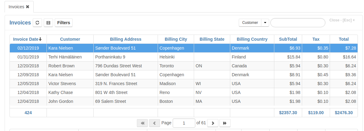Select the John Gordon customer cell
The width and height of the screenshot is (364, 131).
[70, 101]
